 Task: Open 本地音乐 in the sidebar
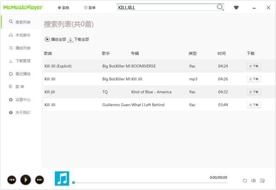pyautogui.click(x=20, y=35)
